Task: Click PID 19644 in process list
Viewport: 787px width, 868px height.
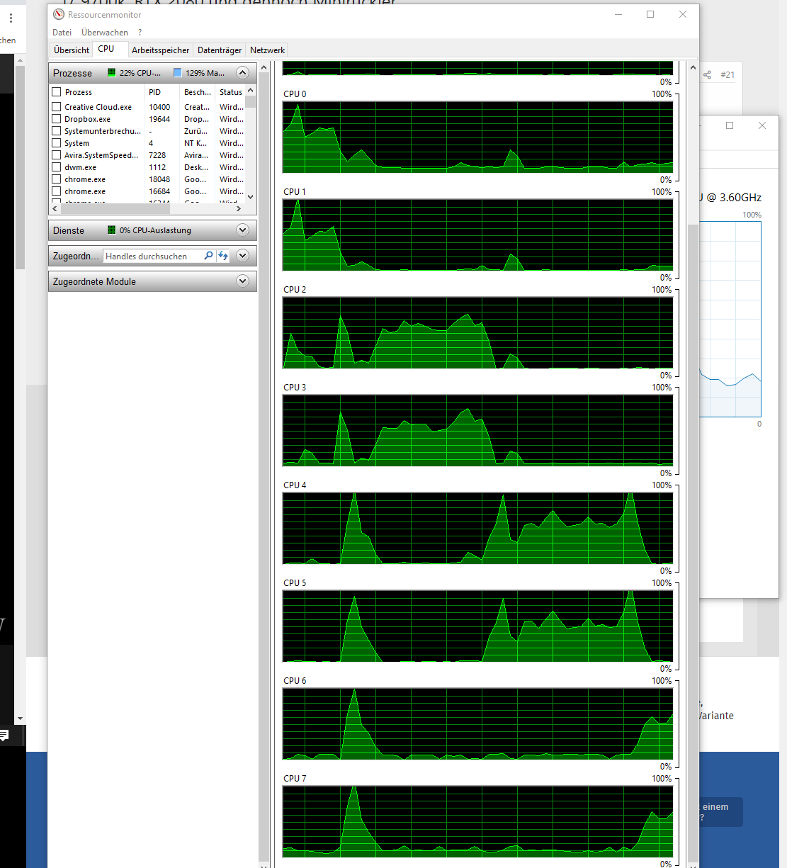Action: 159,119
